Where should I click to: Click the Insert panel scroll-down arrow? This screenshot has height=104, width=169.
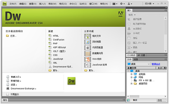click(x=166, y=51)
